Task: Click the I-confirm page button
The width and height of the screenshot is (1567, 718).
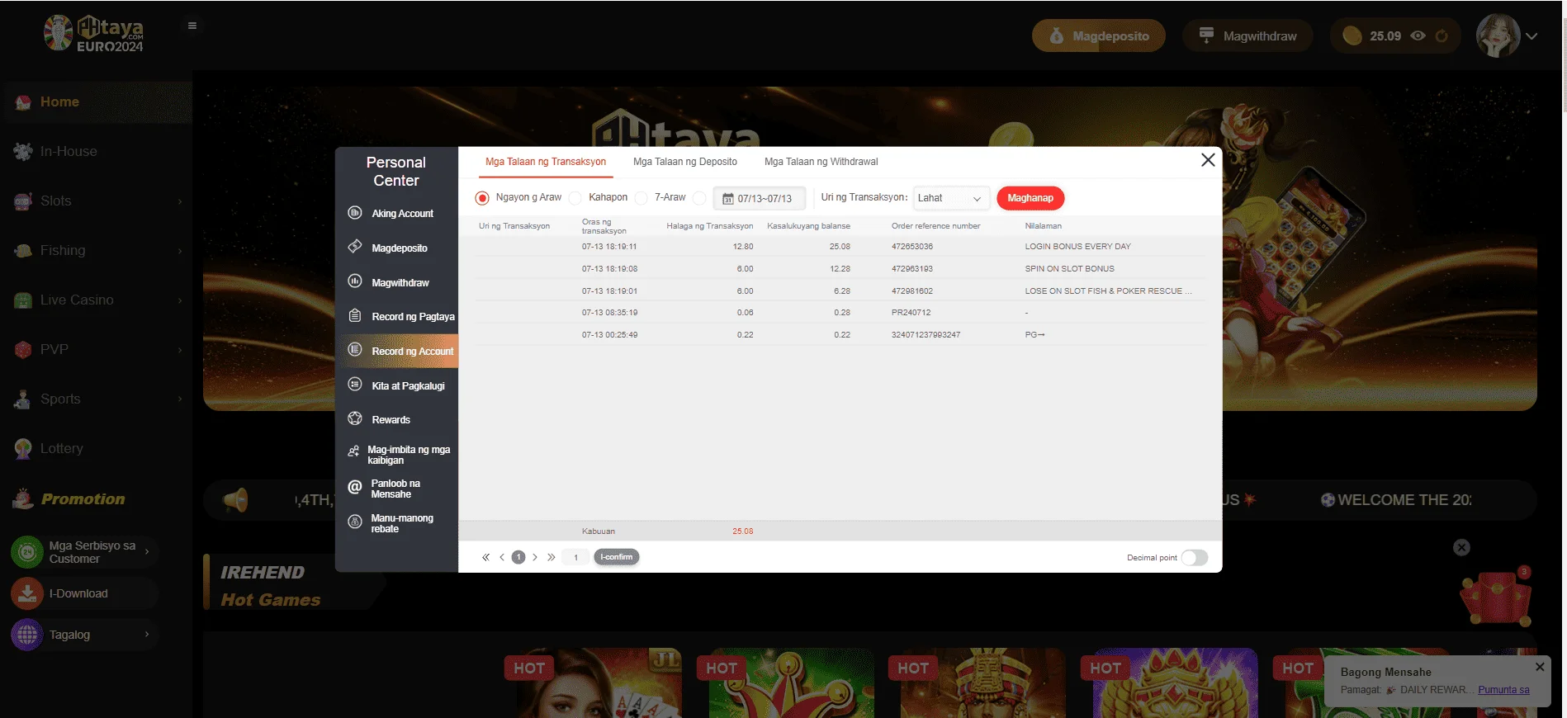Action: 617,557
